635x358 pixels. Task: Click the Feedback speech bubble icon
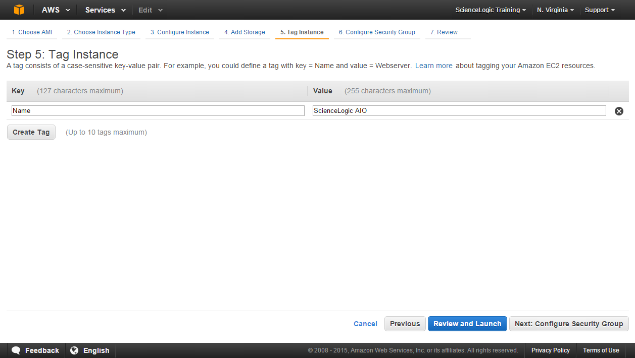pyautogui.click(x=16, y=350)
